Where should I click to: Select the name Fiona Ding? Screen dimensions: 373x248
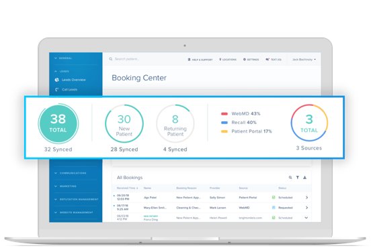point(151,220)
